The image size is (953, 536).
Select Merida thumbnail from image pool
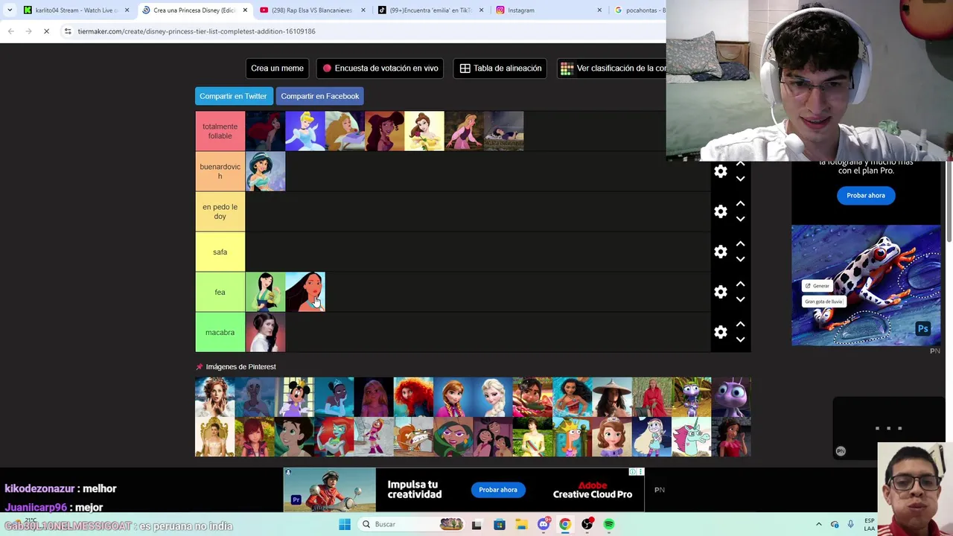tap(413, 397)
